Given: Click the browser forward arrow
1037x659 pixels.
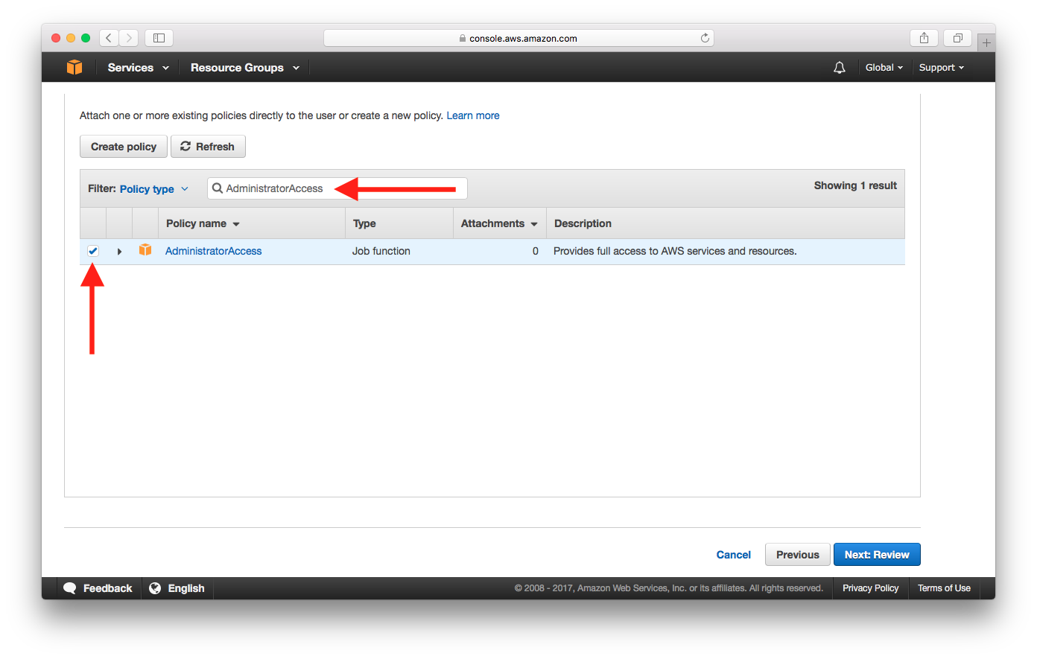Looking at the screenshot, I should pos(129,38).
